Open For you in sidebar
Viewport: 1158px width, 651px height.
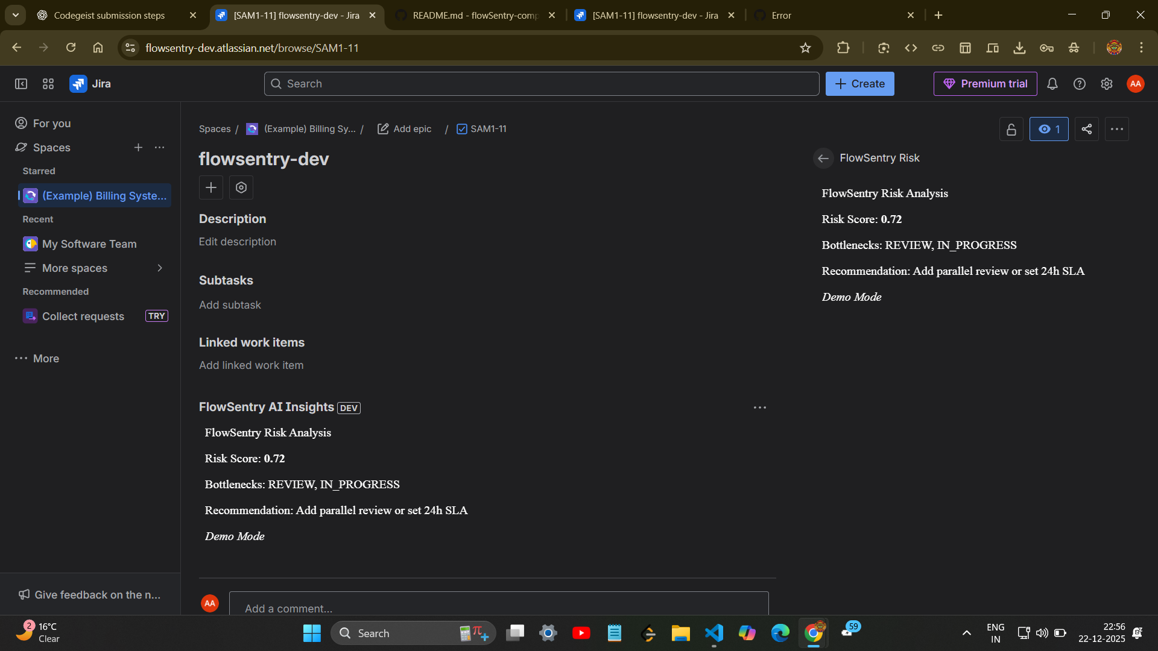pos(52,123)
